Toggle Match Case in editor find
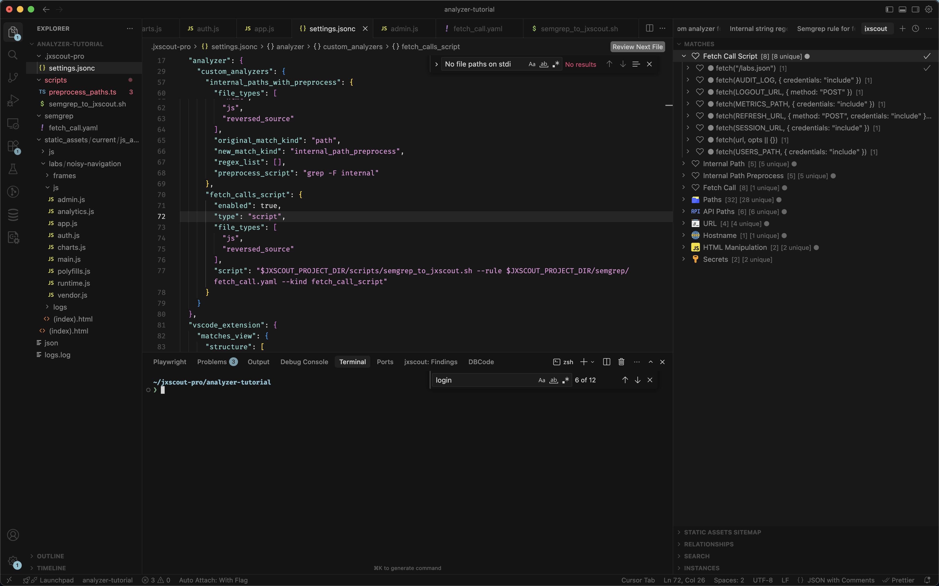Viewport: 939px width, 586px height. tap(532, 64)
